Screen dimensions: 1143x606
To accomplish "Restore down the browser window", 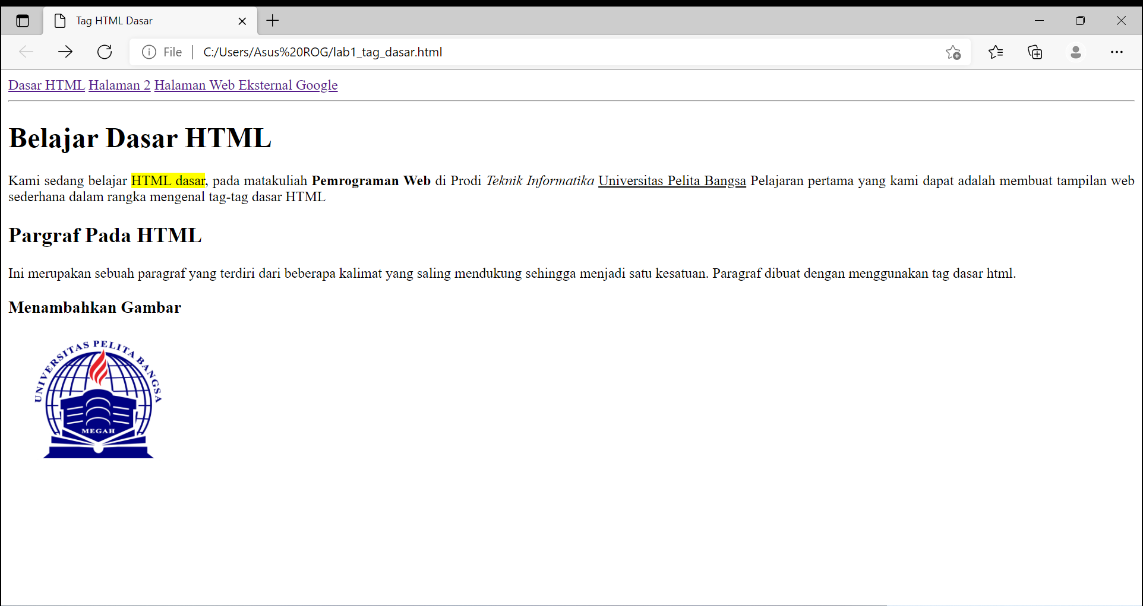I will coord(1080,21).
